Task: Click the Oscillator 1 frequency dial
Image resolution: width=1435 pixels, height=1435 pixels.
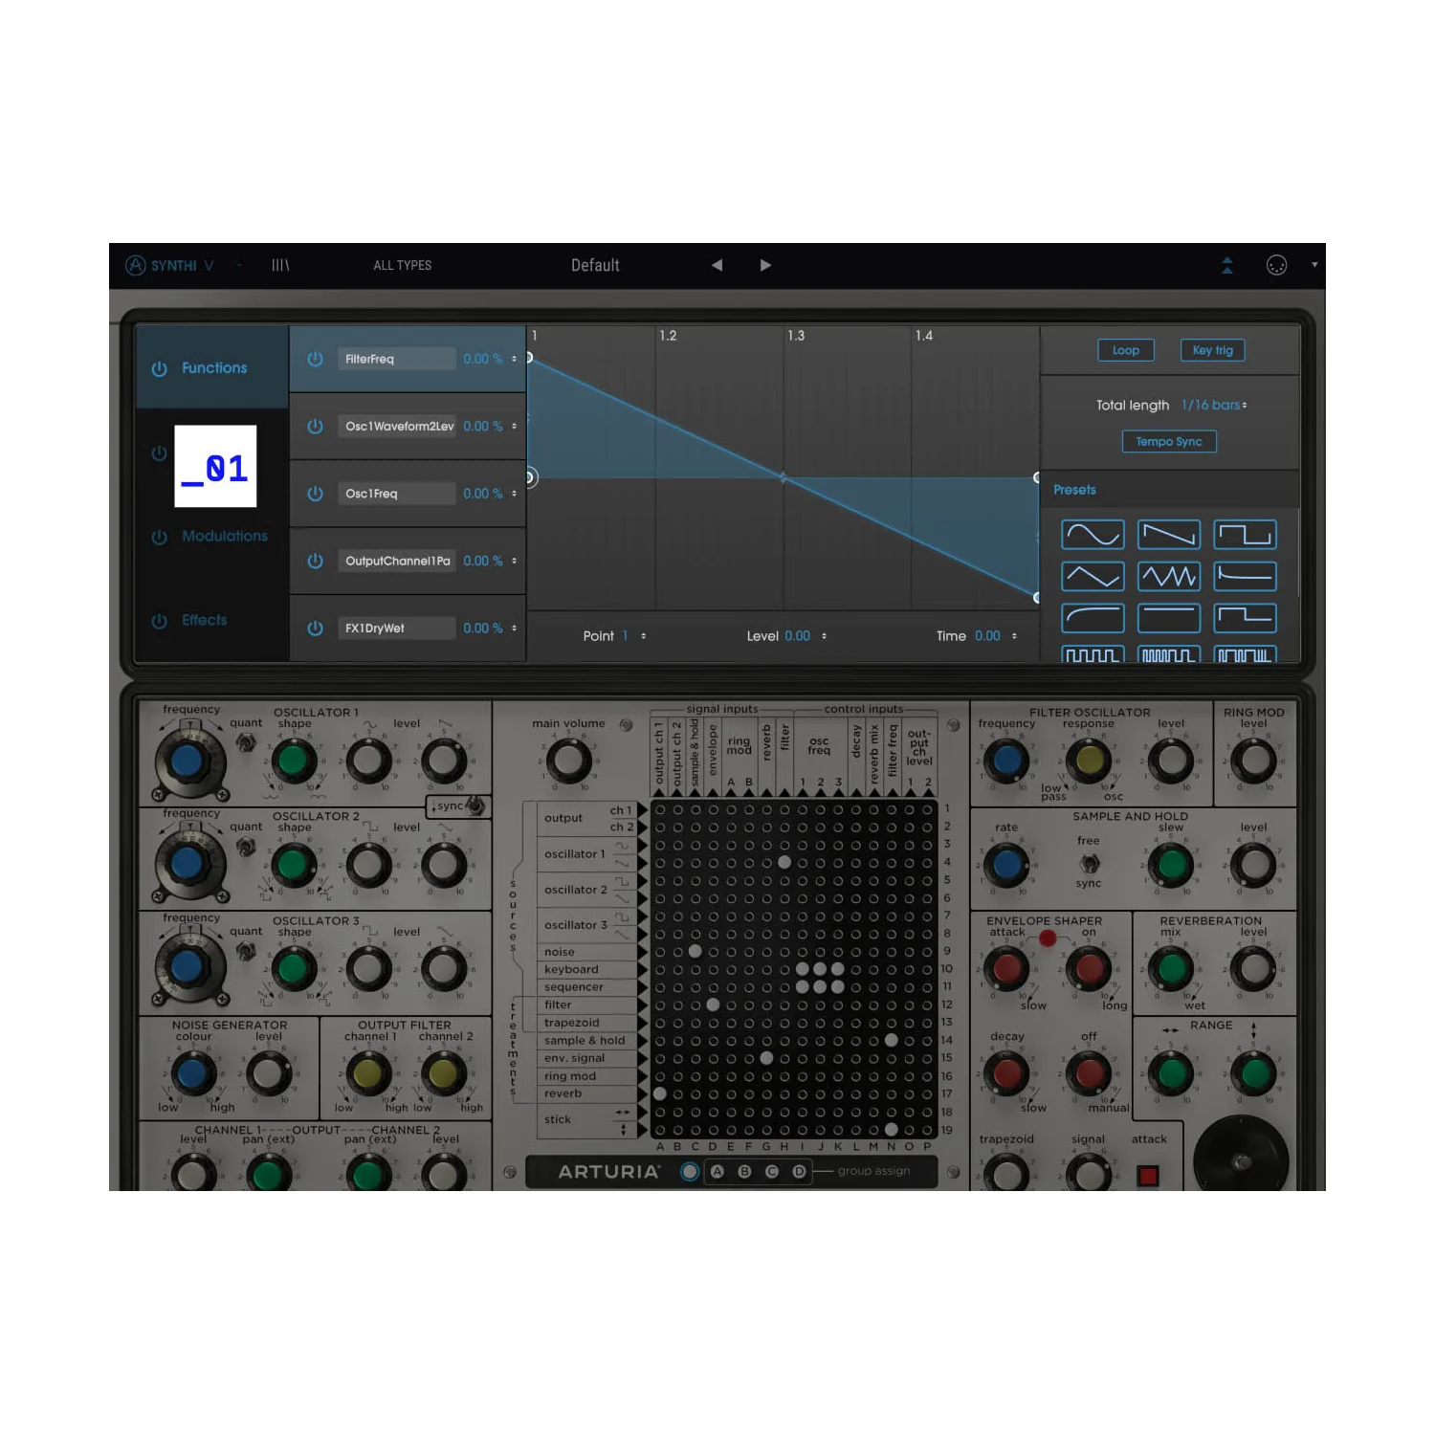Action: (x=187, y=761)
